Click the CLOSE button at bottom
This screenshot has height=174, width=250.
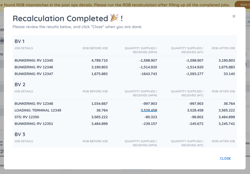225,158
